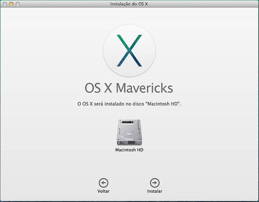
Task: Click the Macintosh HD disk name
Action: [129, 150]
